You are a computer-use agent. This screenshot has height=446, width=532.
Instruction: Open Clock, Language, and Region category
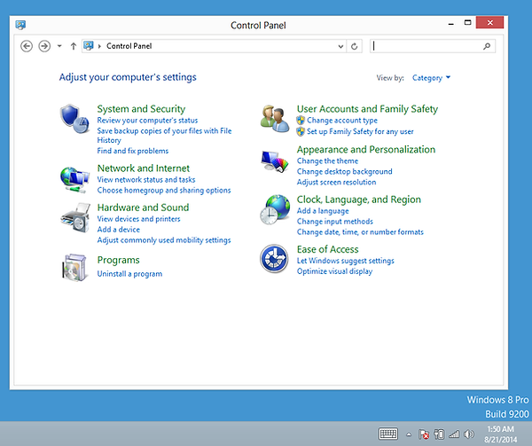[358, 200]
